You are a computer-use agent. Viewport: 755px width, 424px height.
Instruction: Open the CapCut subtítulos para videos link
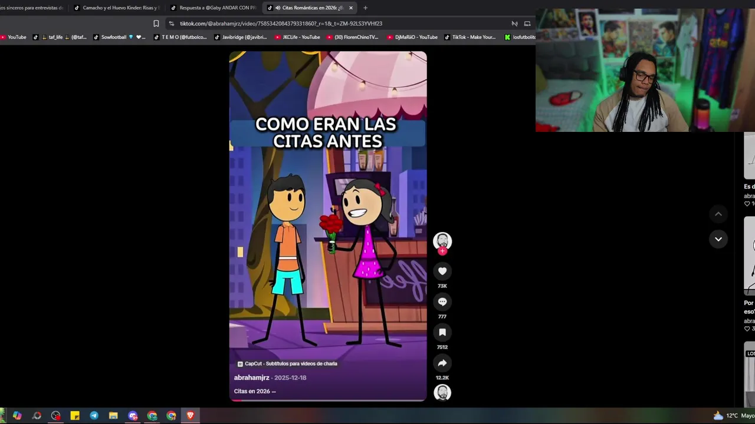pos(287,364)
